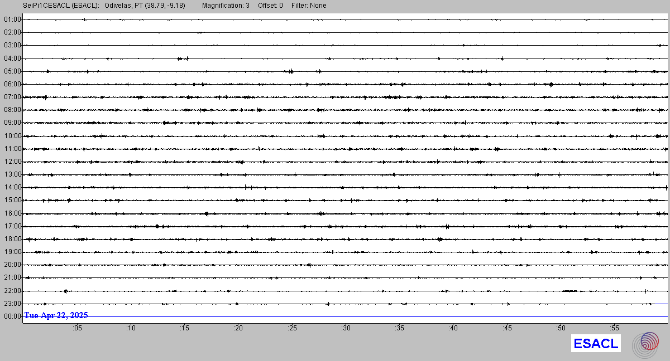Select the 05:00 hour label

click(x=12, y=71)
